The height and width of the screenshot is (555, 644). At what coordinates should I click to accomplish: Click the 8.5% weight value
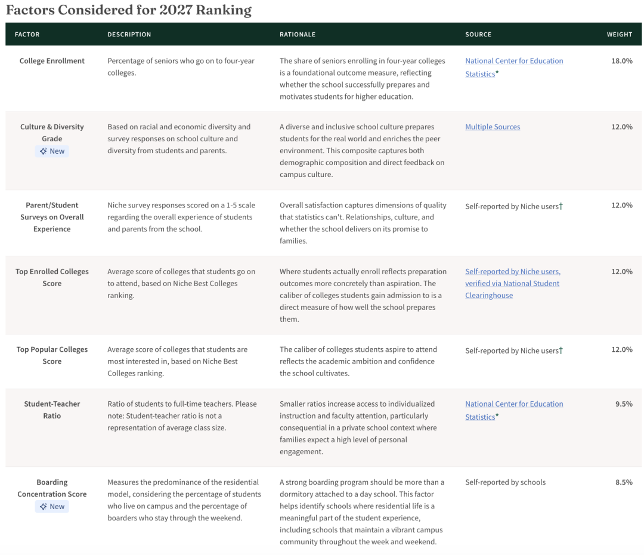point(624,482)
